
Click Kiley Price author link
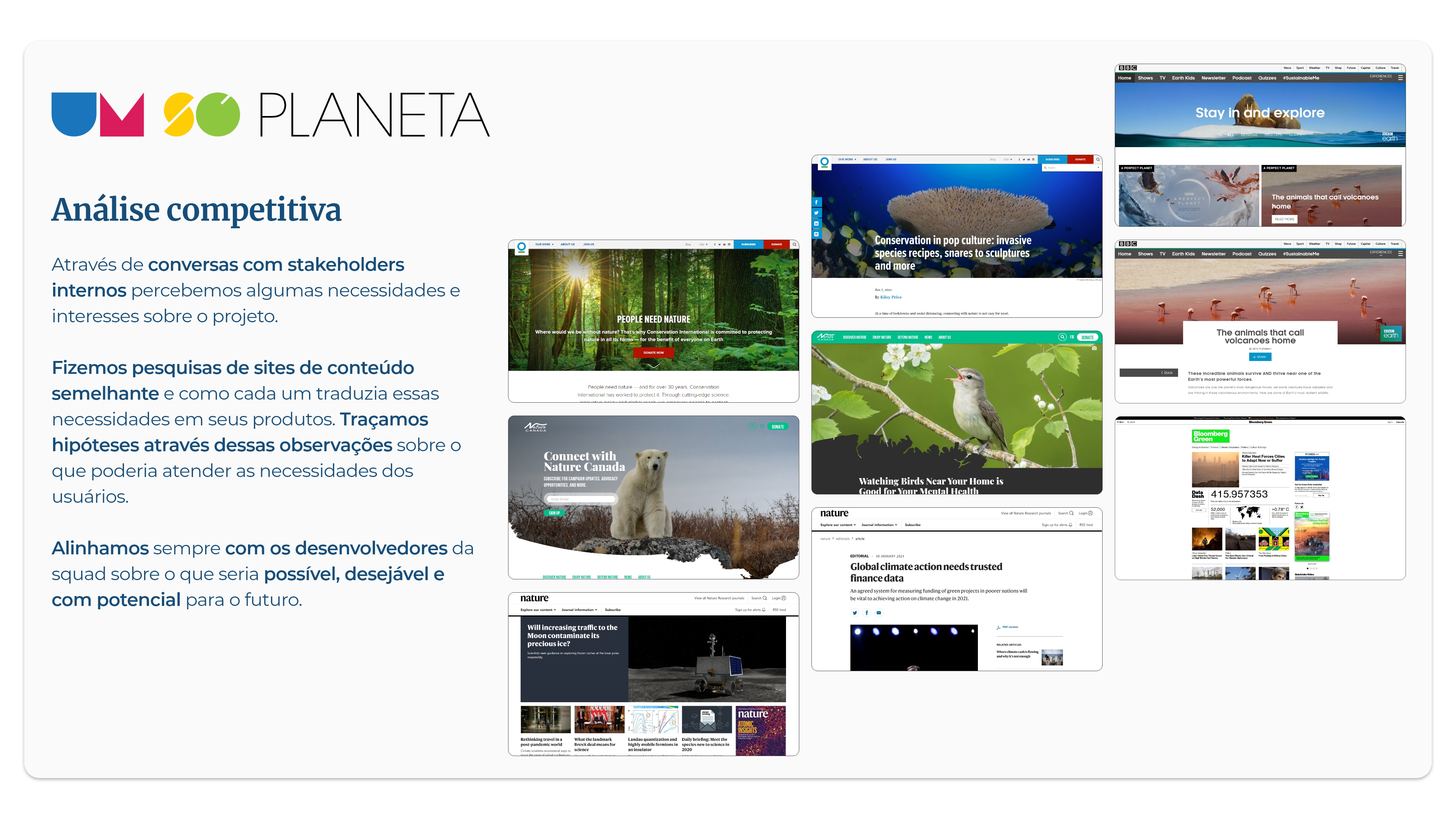tap(891, 297)
